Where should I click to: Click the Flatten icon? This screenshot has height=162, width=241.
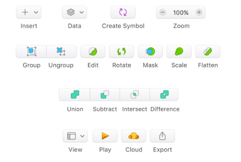(x=208, y=52)
